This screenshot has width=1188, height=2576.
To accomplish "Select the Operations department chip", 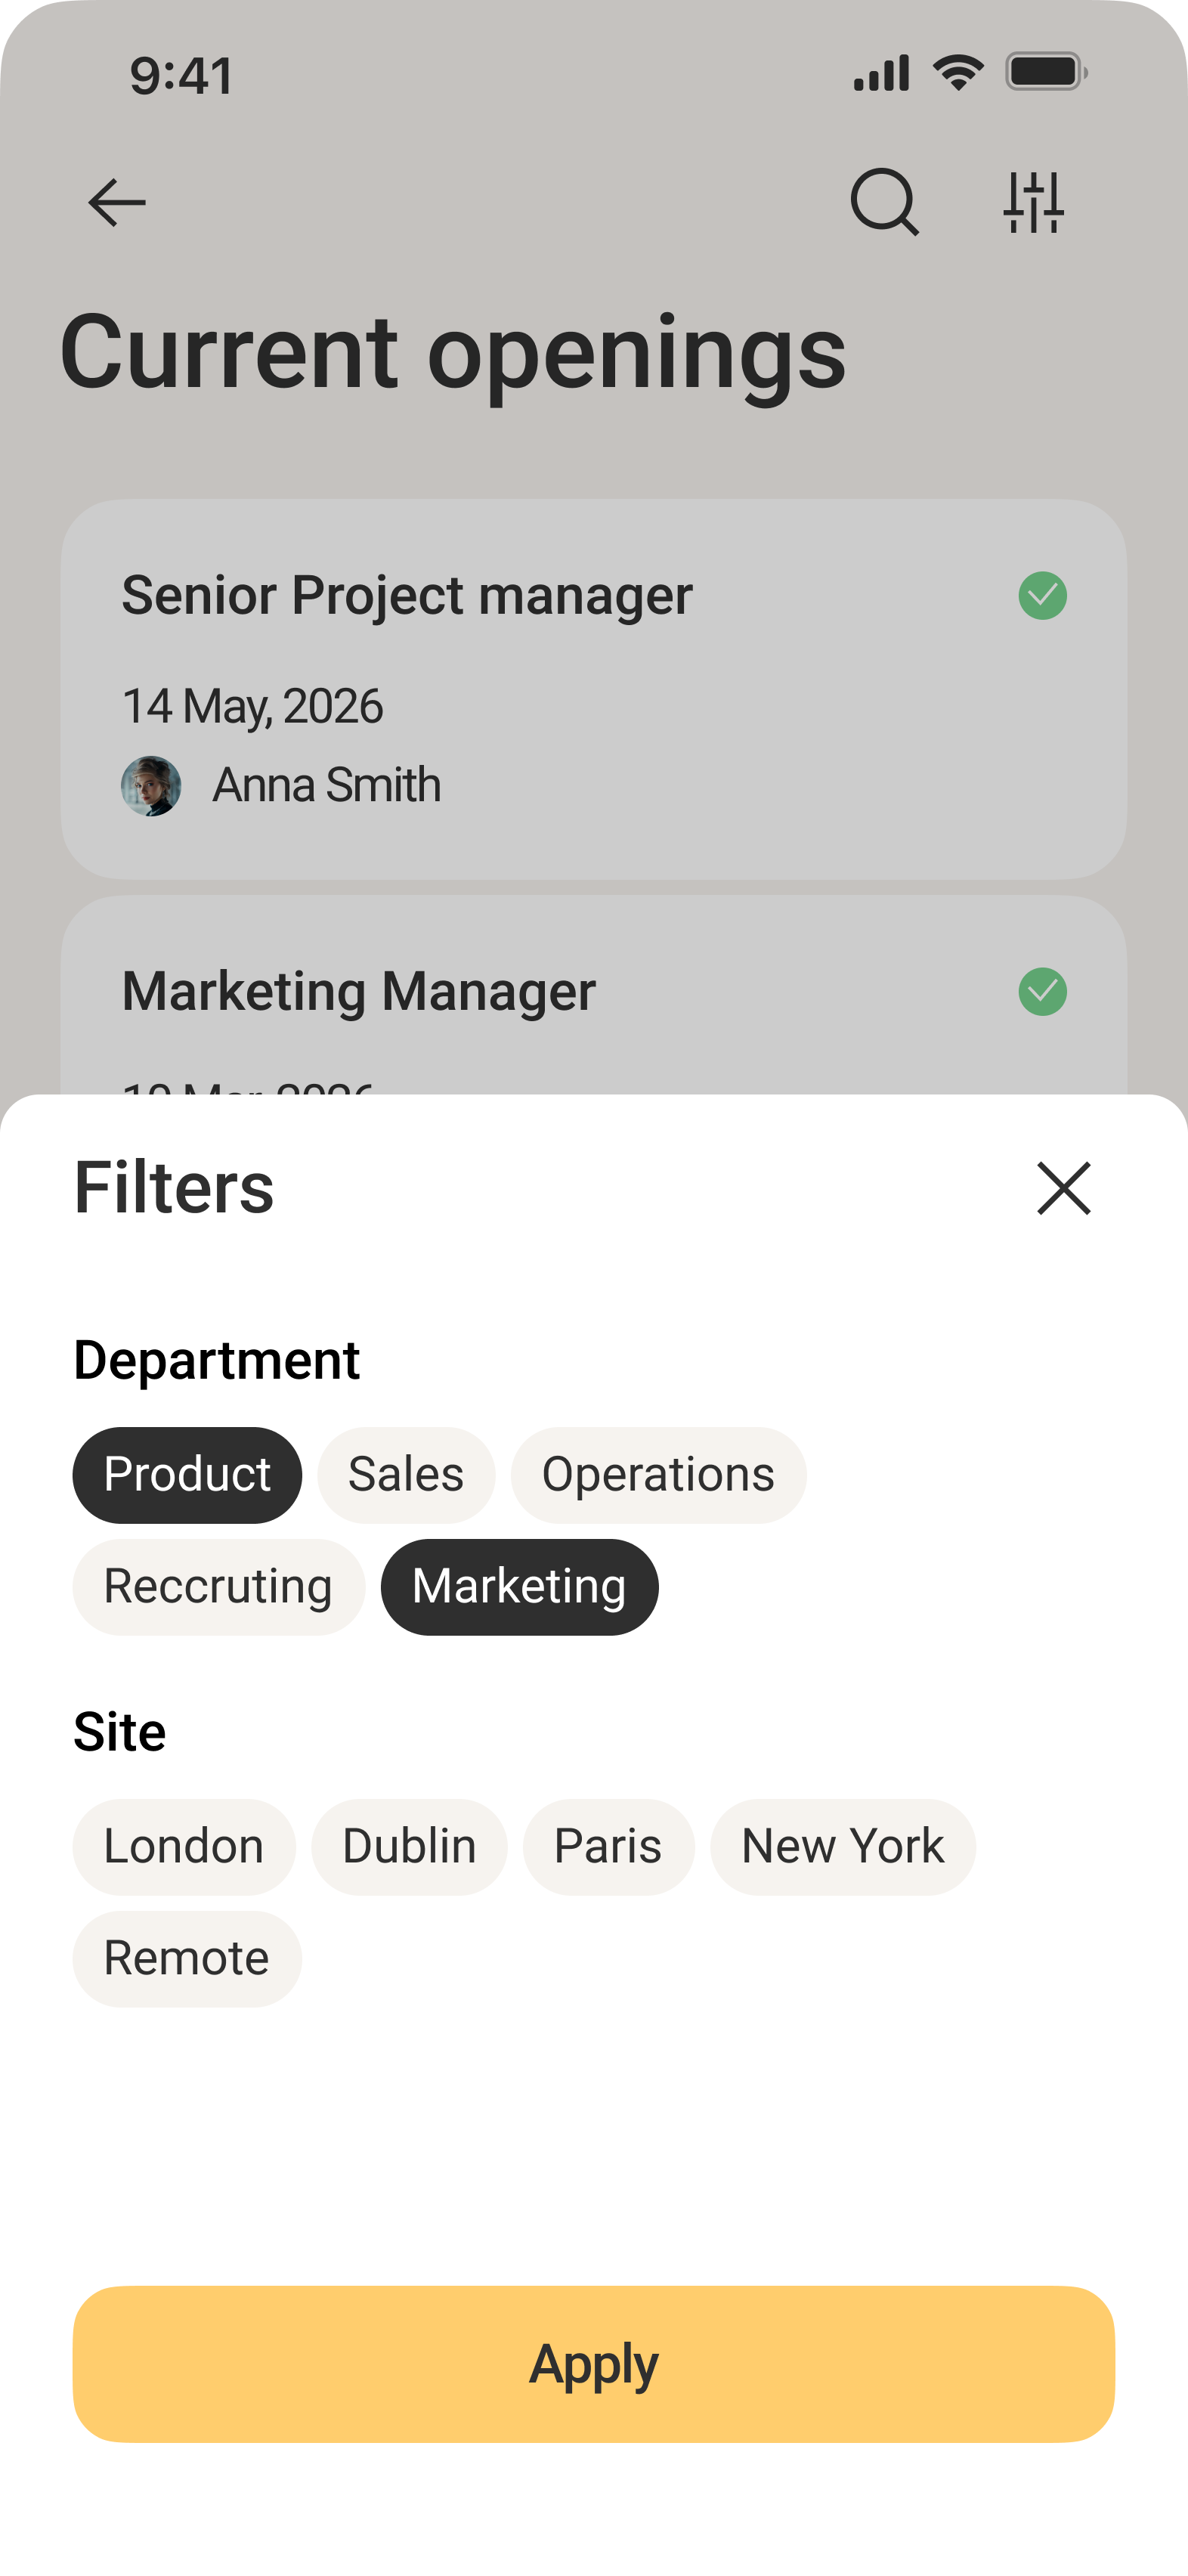I will coord(658,1475).
